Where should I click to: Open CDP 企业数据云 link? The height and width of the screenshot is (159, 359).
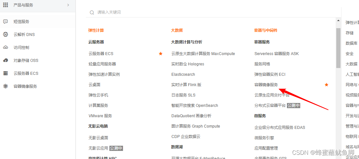click(x=186, y=137)
